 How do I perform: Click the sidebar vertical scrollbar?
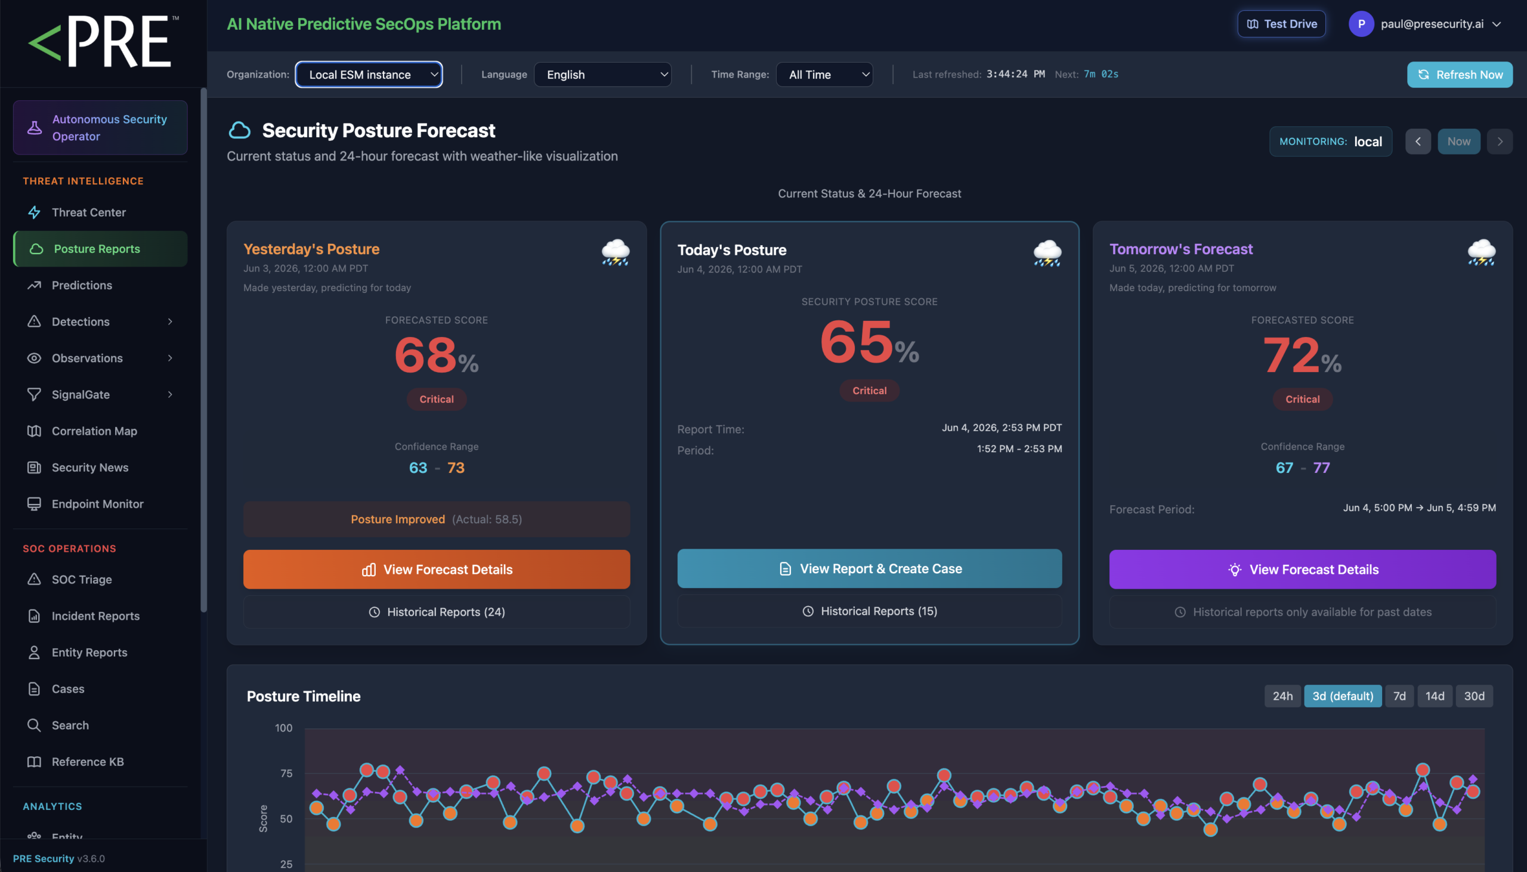coord(203,350)
